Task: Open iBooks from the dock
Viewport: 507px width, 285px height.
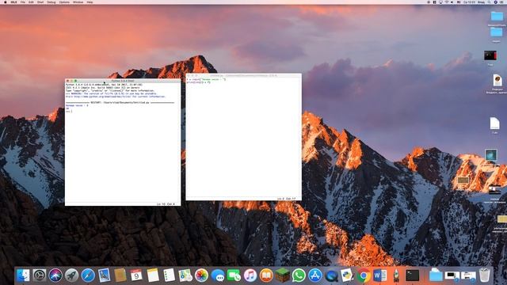Action: 266,275
